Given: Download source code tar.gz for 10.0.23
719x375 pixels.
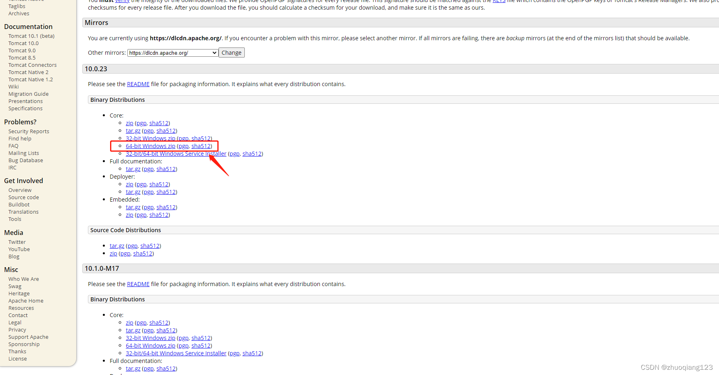Looking at the screenshot, I should pos(117,246).
